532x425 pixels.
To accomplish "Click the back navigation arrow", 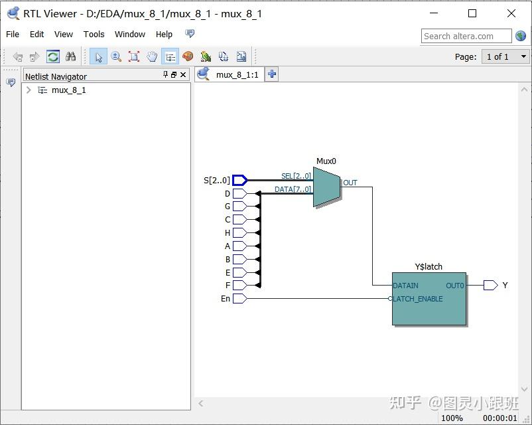I will click(x=19, y=56).
